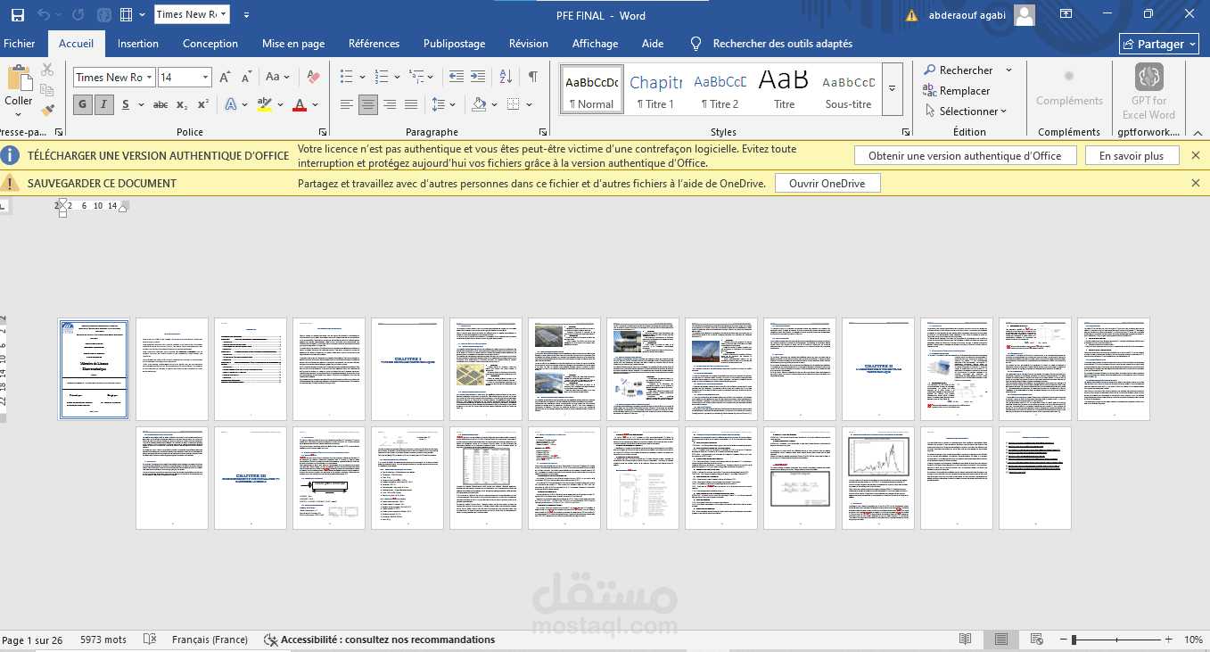The image size is (1210, 652).
Task: Toggle Underline (S) formatting
Action: [126, 104]
